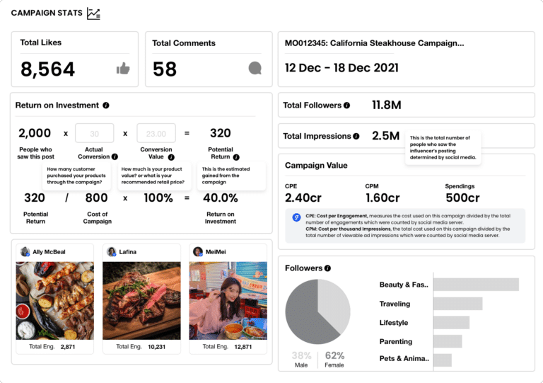Click info icon next to Followers heading

(x=327, y=268)
